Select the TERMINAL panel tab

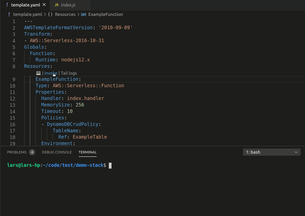88,152
